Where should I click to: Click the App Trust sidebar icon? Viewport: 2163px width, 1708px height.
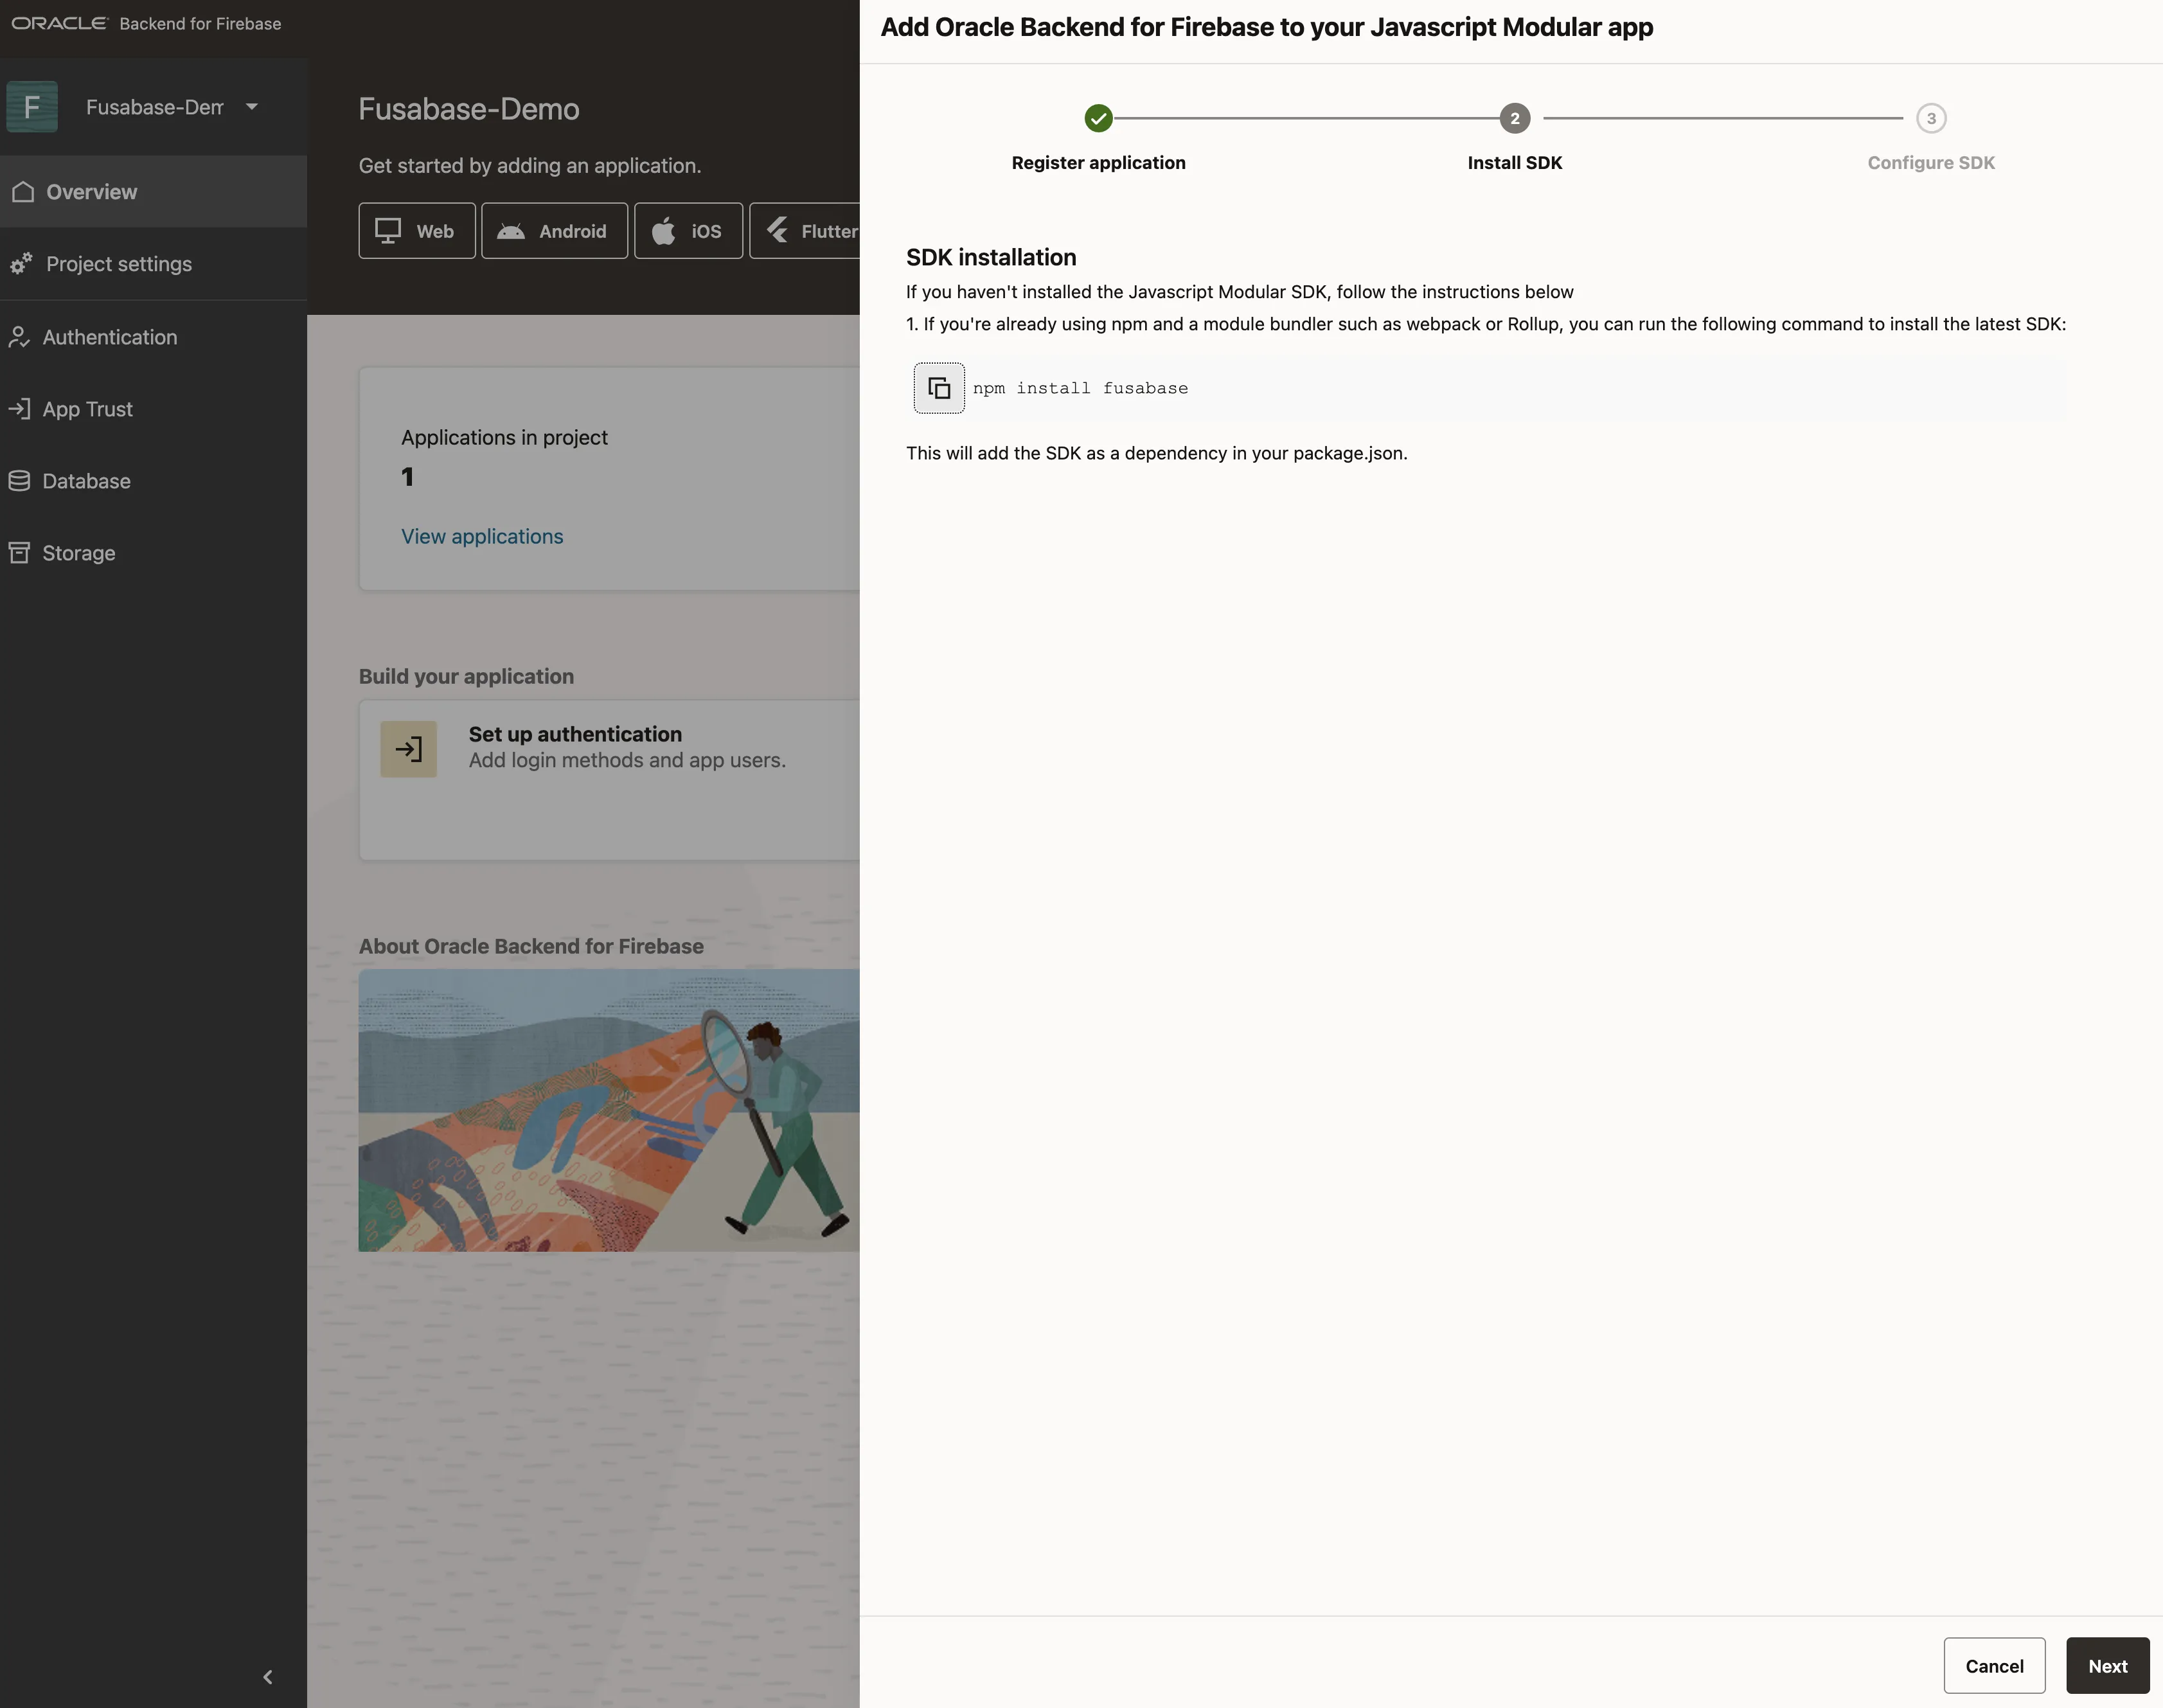click(19, 409)
